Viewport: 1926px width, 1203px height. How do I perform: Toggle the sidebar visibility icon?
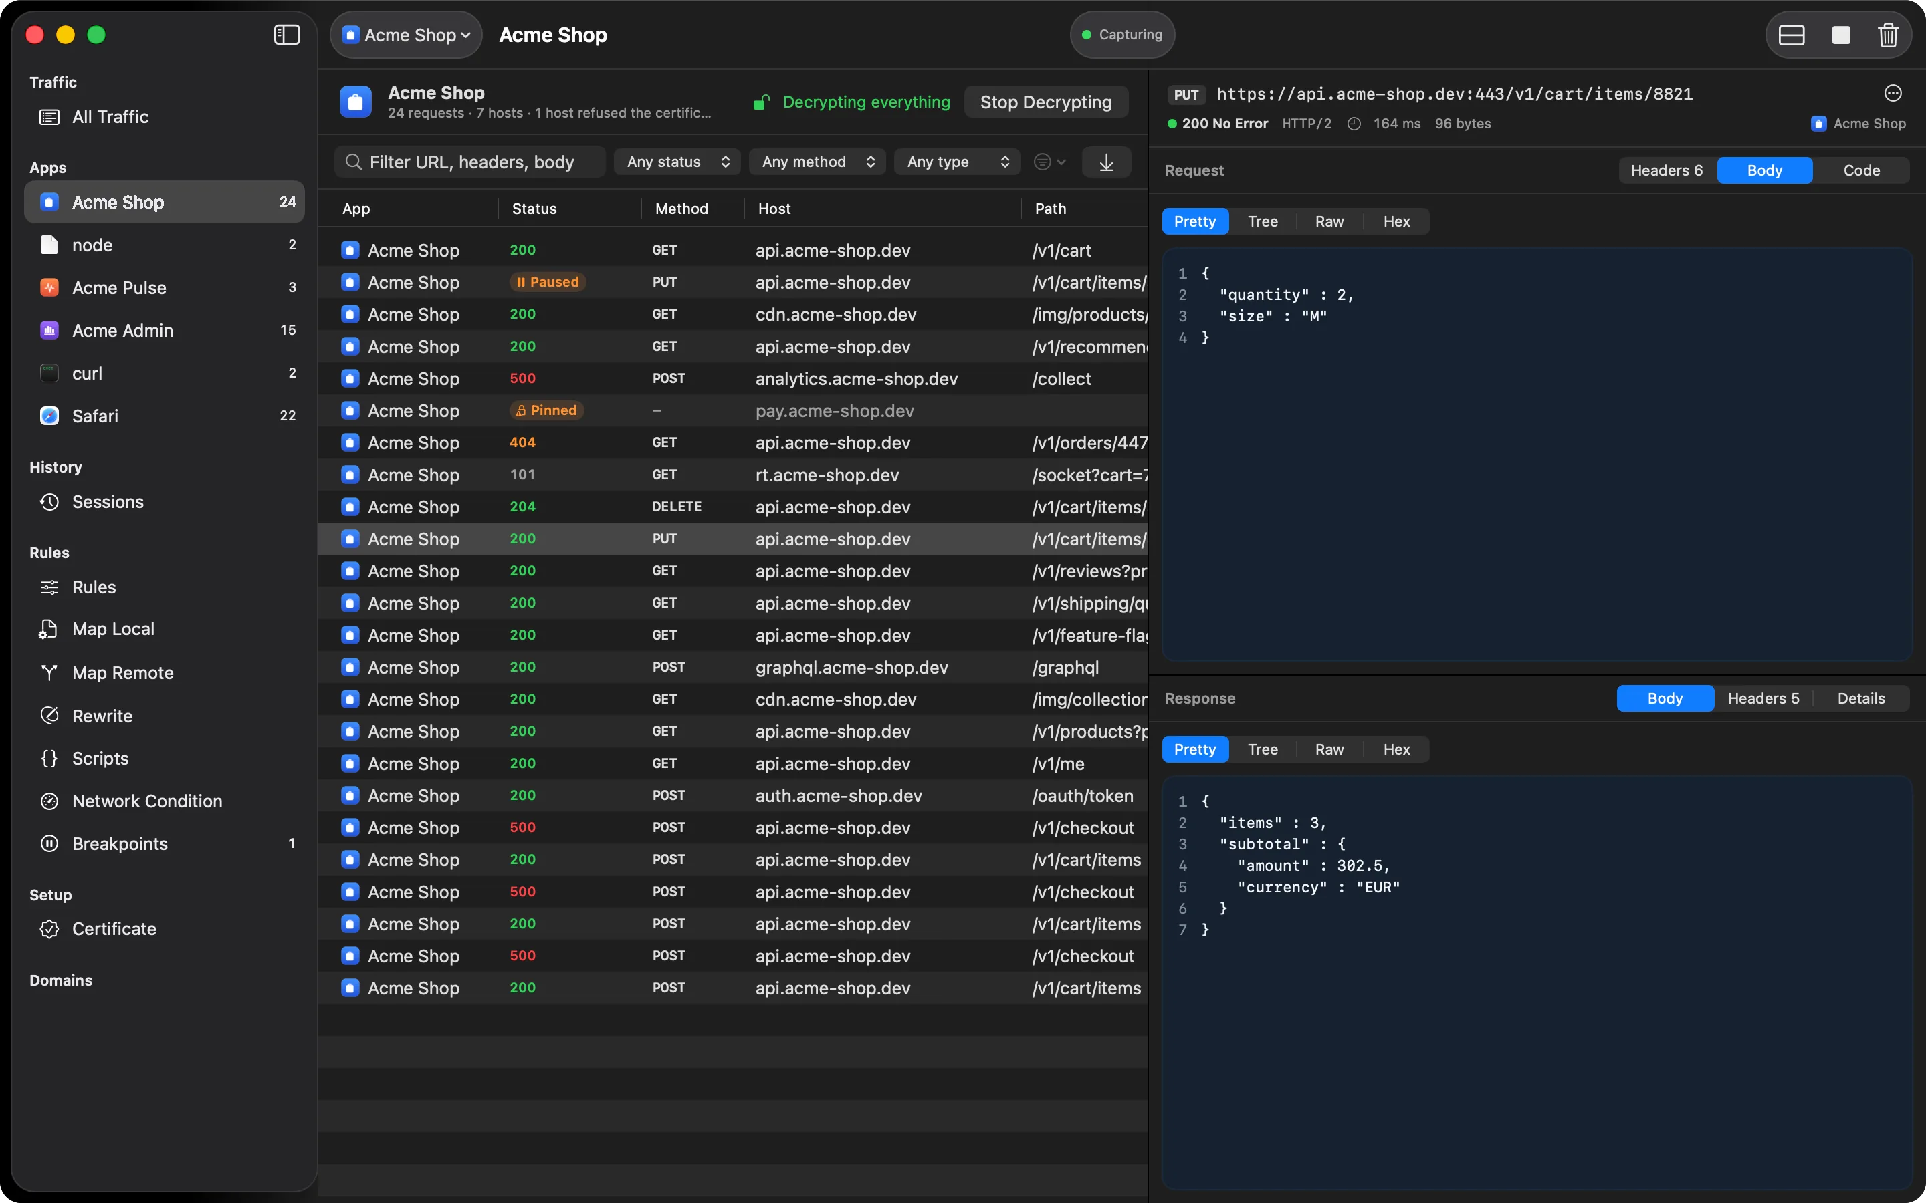(286, 35)
